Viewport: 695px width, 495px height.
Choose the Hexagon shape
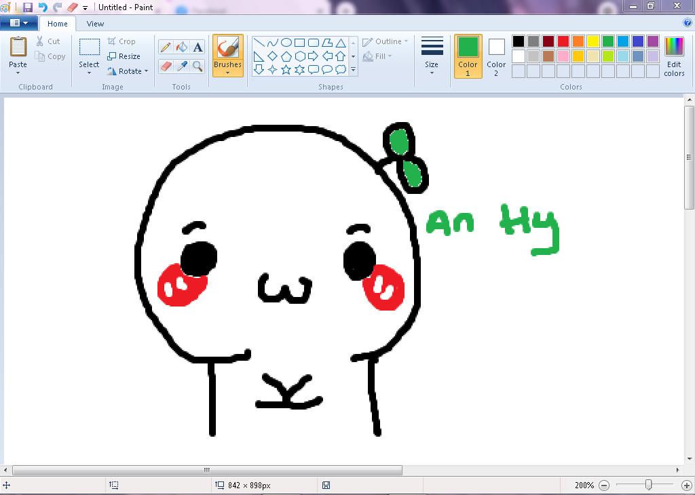[x=300, y=56]
